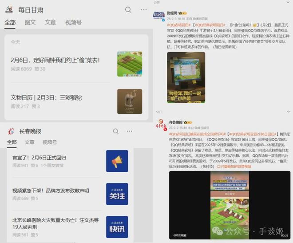293x243 pixels.
Task: Click membership crown badge next to 财经网
Action: (182, 13)
